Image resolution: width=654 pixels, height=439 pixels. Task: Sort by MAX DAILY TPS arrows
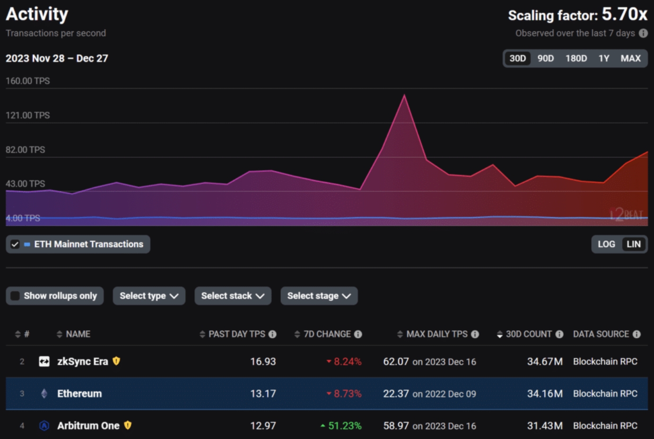tap(400, 334)
